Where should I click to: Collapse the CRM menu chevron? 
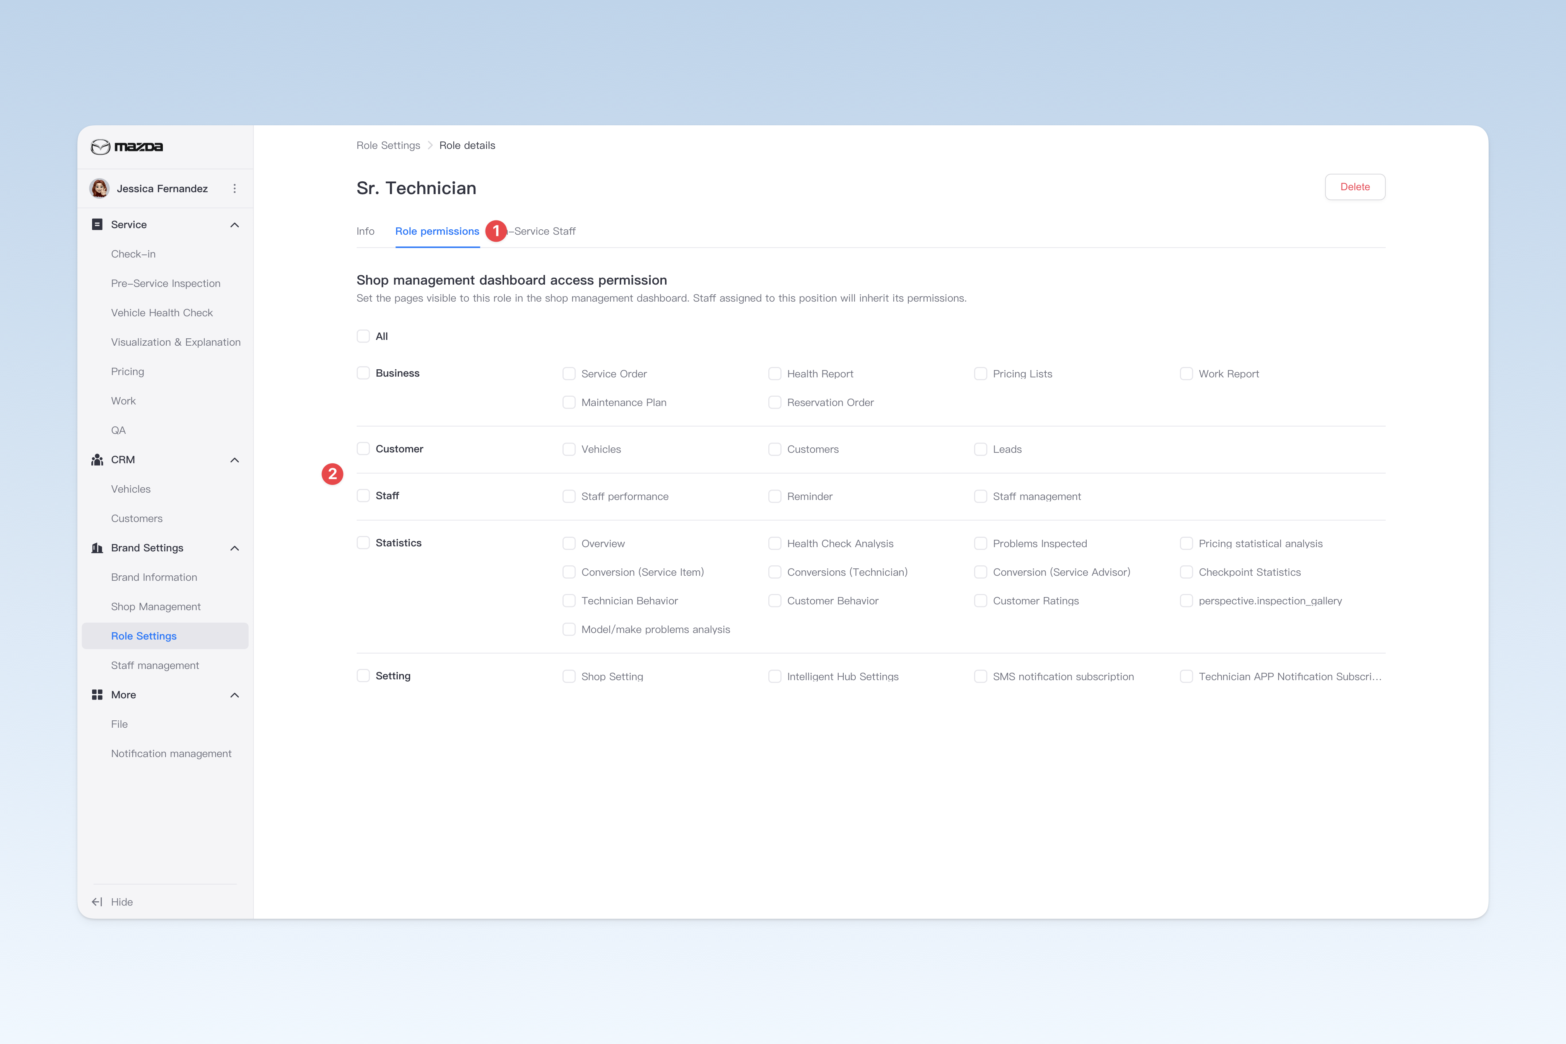pos(234,460)
